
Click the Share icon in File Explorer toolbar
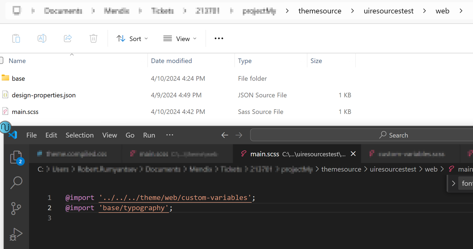pos(67,38)
